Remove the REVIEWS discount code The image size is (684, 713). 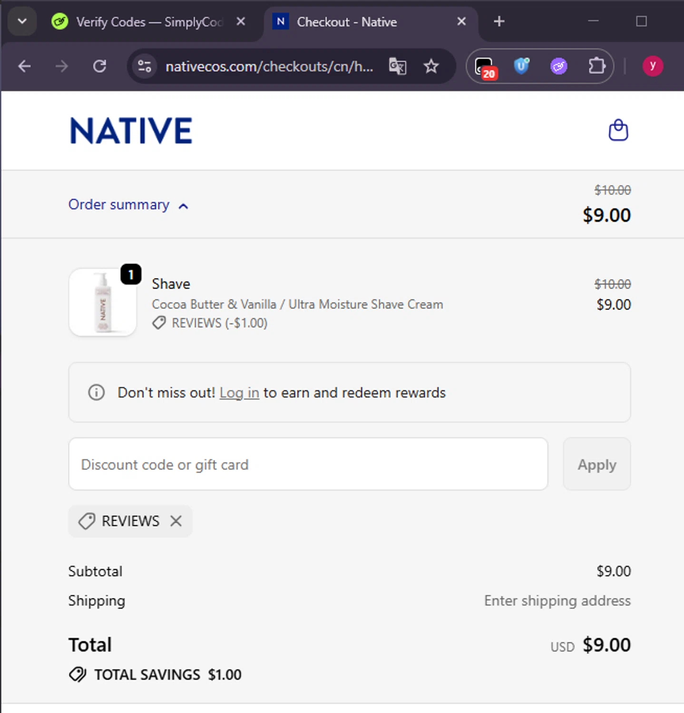coord(176,521)
